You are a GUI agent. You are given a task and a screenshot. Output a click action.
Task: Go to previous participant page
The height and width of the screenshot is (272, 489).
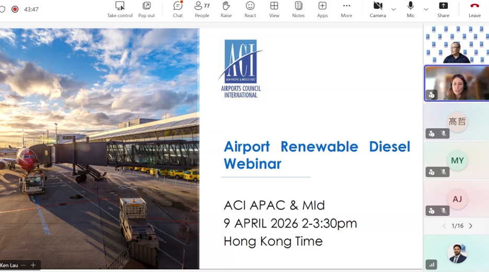point(444,226)
